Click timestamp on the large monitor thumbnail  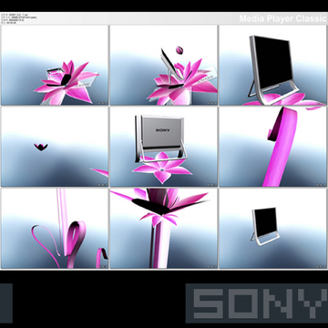pos(321,103)
